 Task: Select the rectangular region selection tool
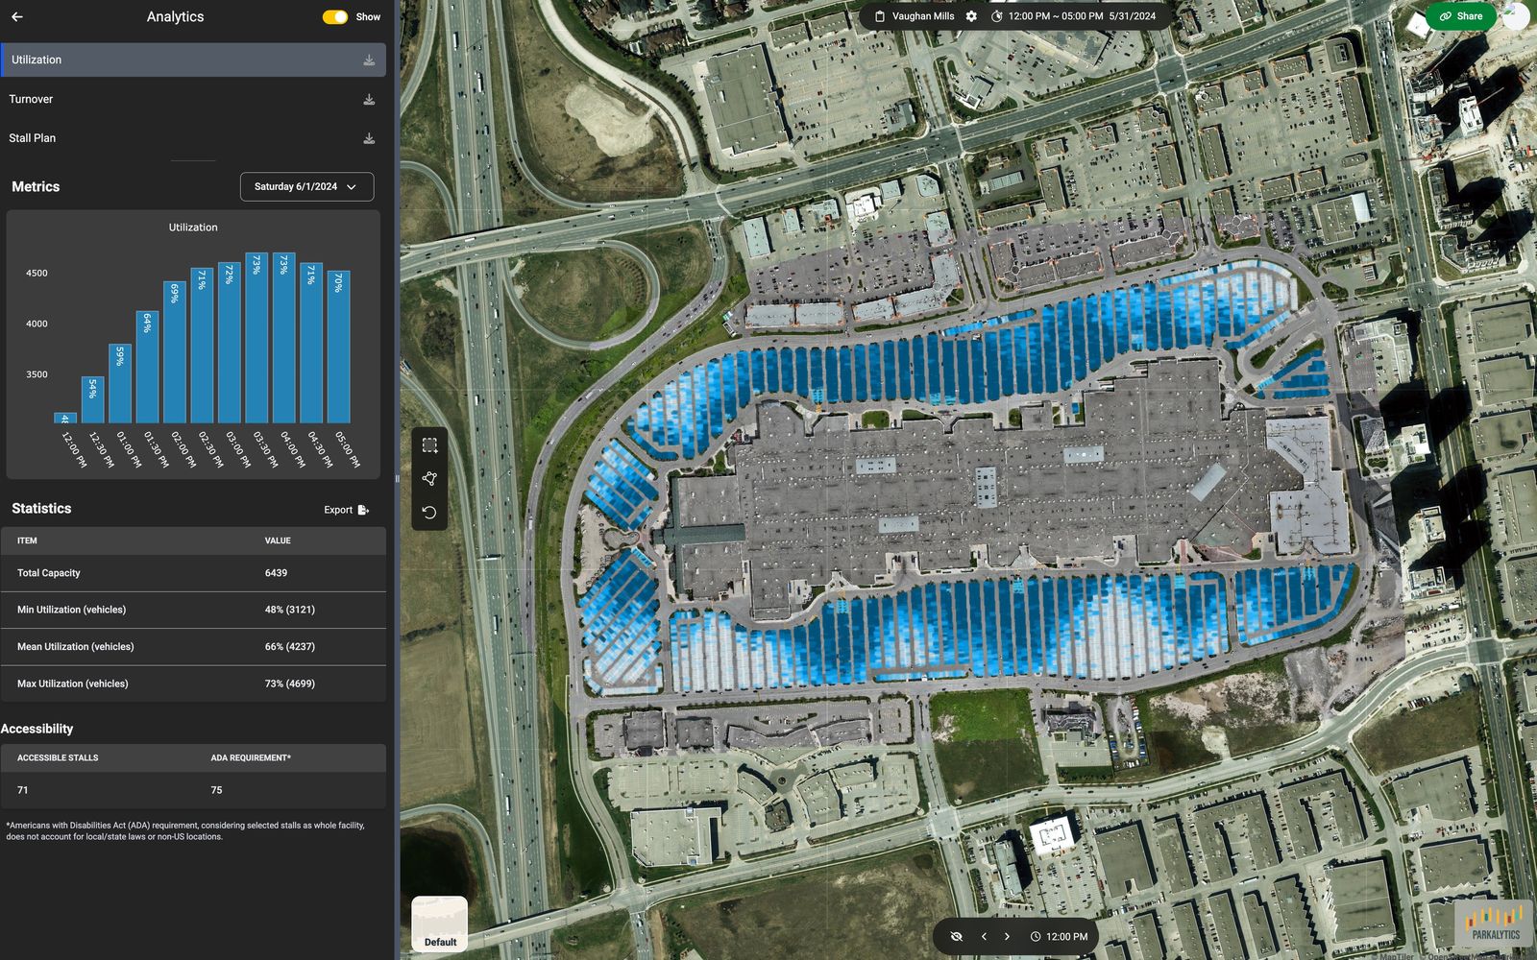pos(429,444)
